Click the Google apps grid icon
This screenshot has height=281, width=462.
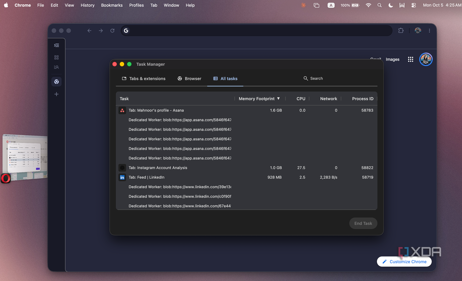(x=410, y=59)
